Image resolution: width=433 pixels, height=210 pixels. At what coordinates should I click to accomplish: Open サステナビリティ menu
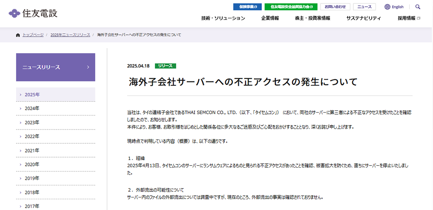click(x=364, y=18)
